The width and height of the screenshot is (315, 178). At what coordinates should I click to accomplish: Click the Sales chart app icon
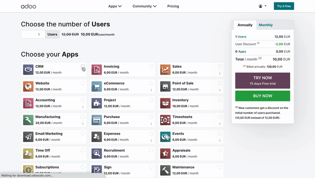(x=165, y=70)
